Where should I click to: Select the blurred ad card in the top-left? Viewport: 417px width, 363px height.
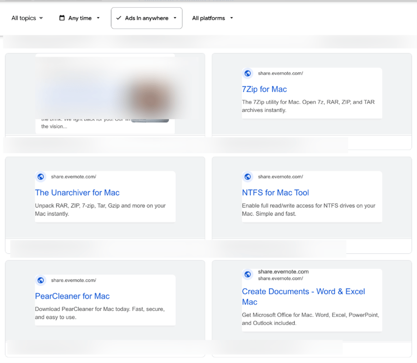point(104,93)
